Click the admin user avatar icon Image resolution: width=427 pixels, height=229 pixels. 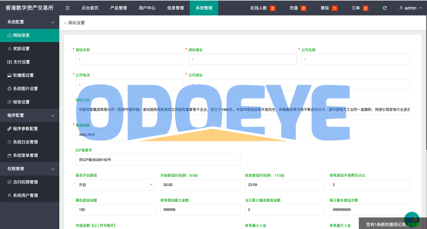[401, 8]
